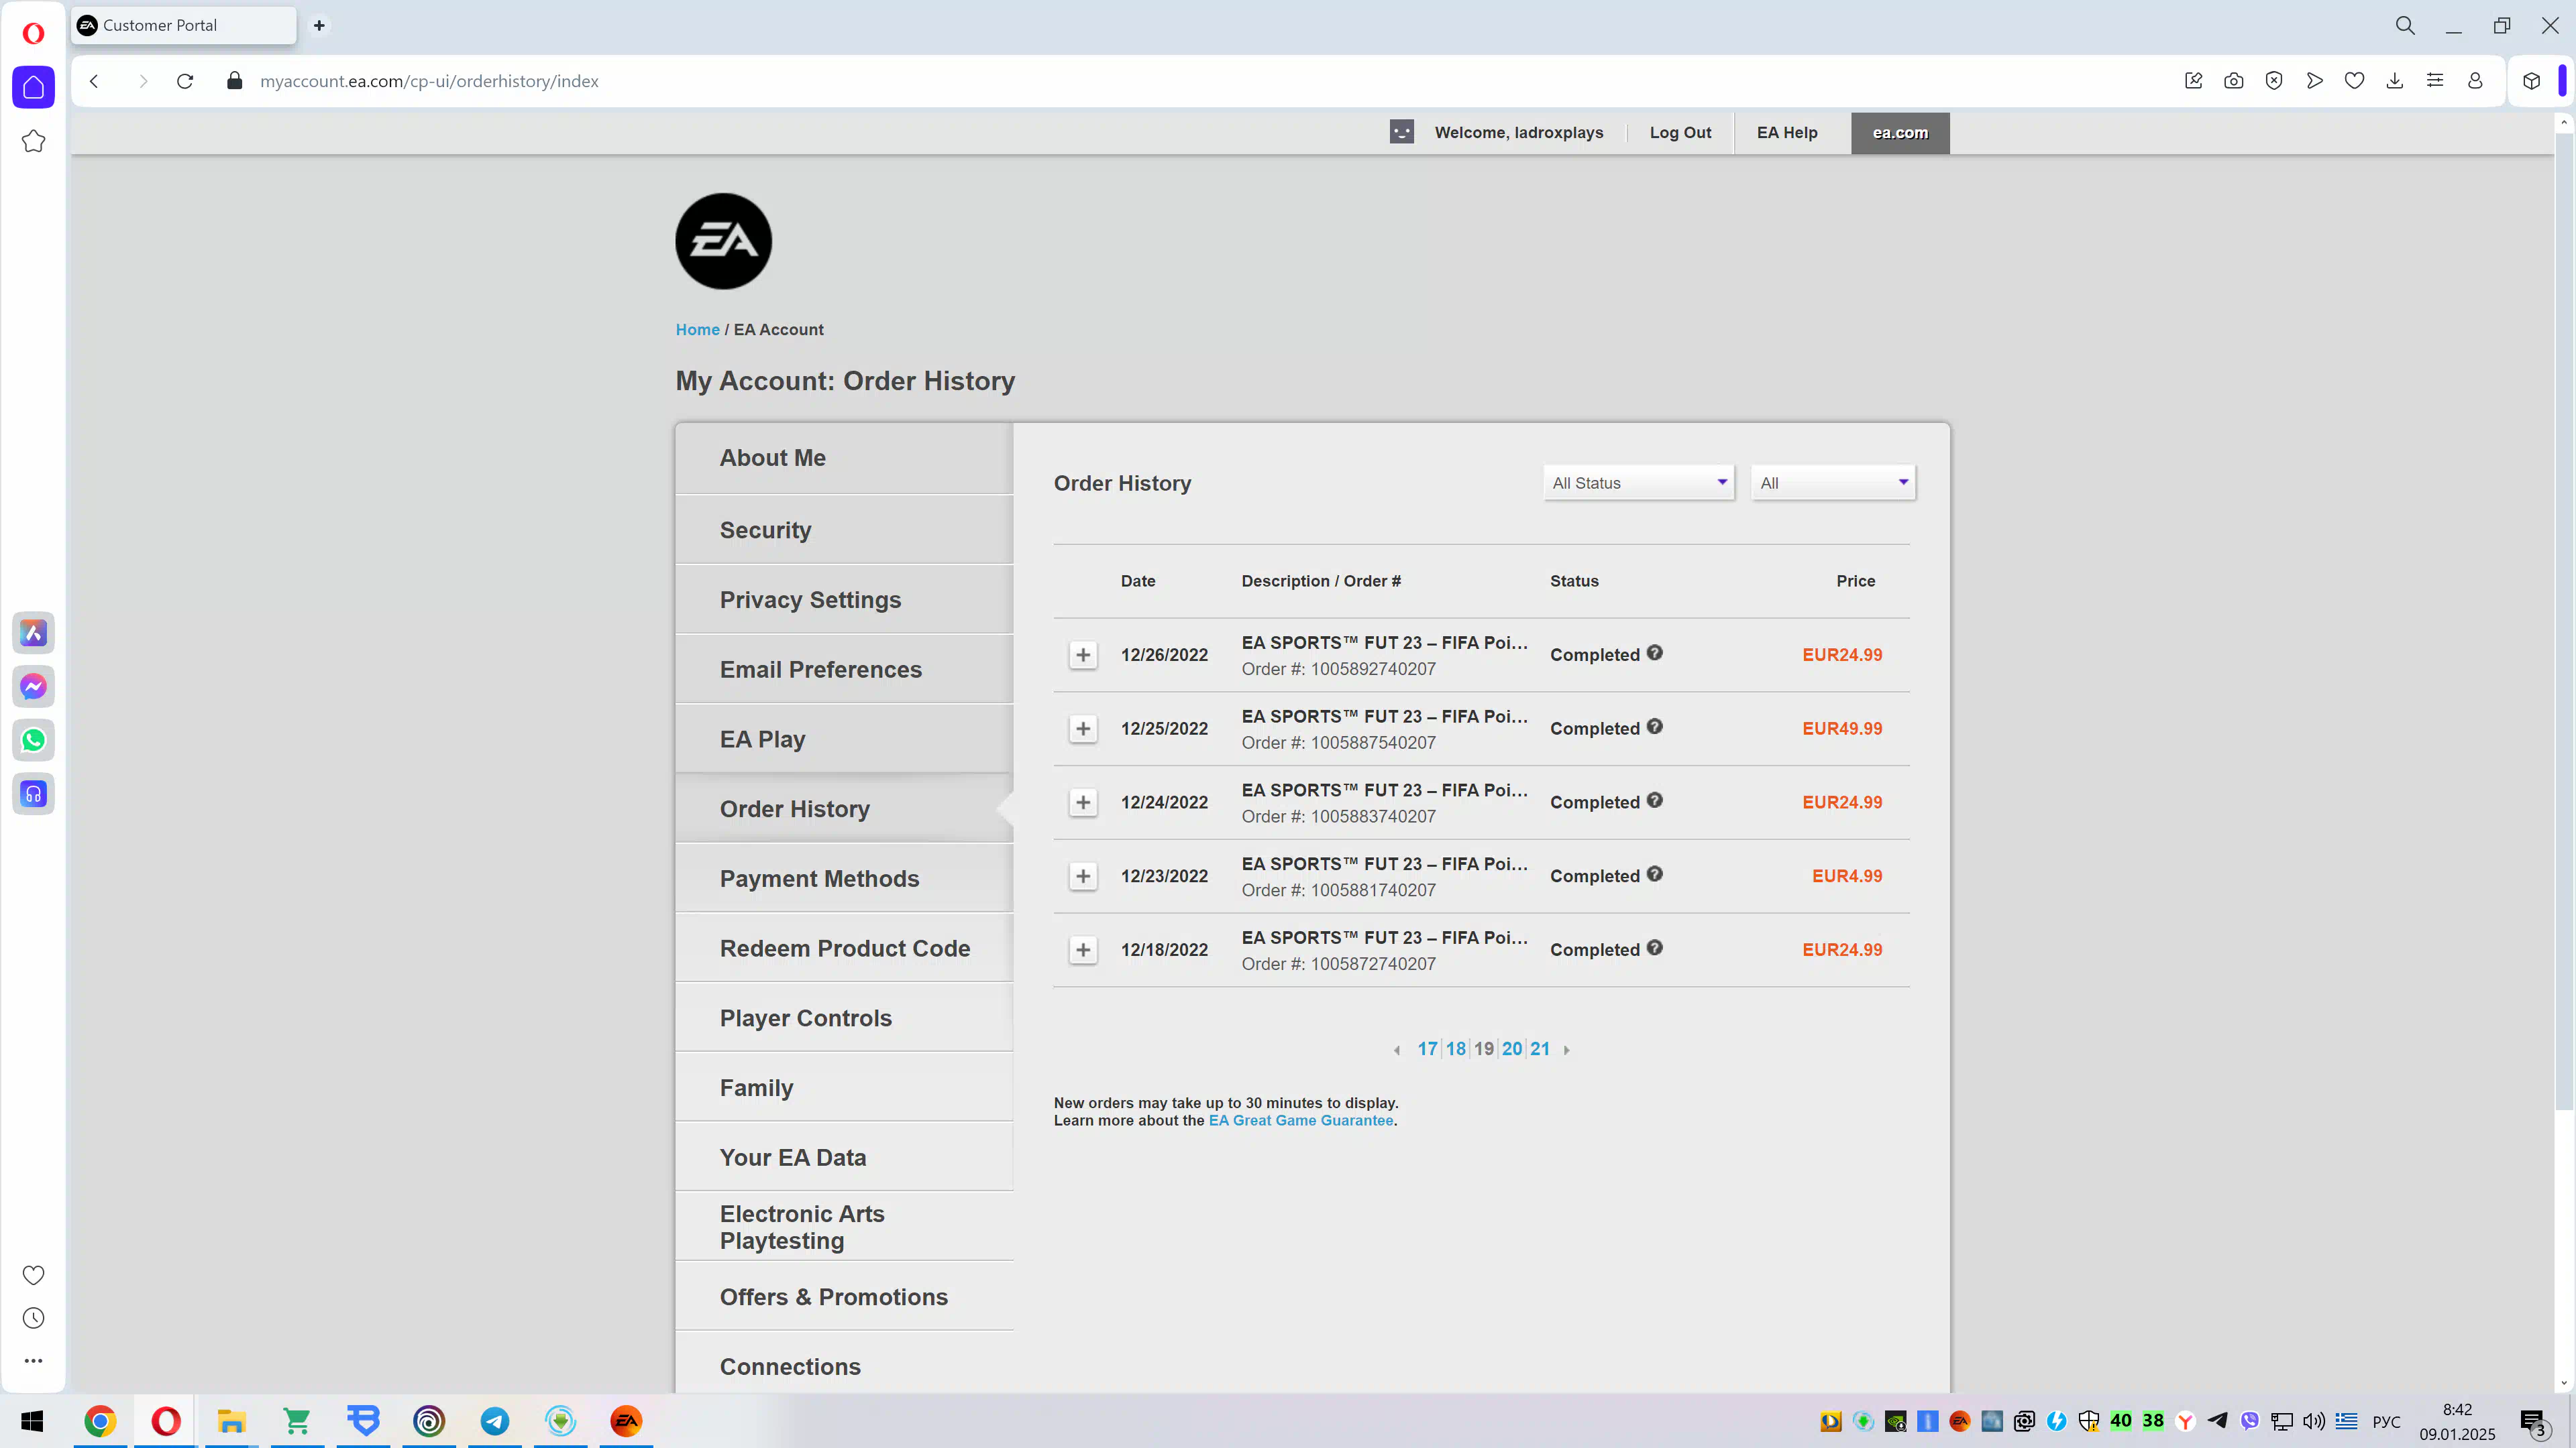
Task: Open easy setup sliders icon
Action: (x=2435, y=81)
